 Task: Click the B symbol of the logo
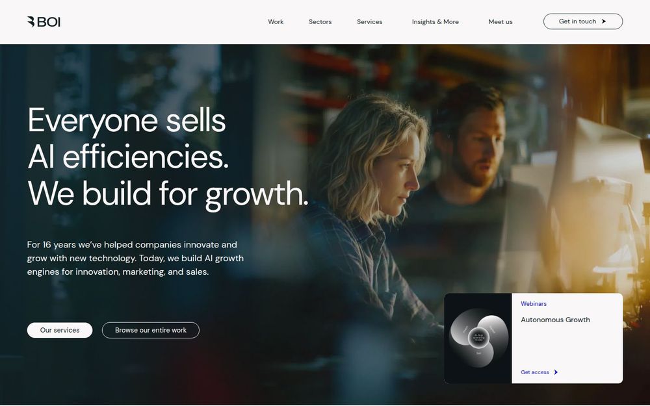click(31, 22)
